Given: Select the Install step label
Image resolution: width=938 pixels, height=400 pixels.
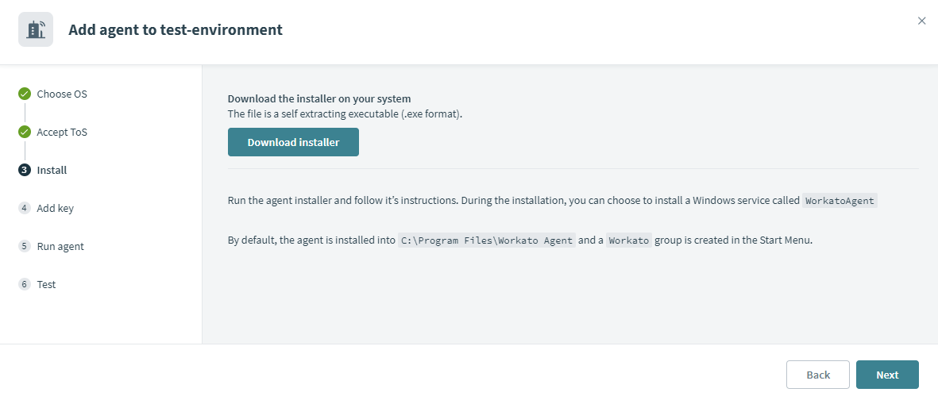Looking at the screenshot, I should coord(52,170).
